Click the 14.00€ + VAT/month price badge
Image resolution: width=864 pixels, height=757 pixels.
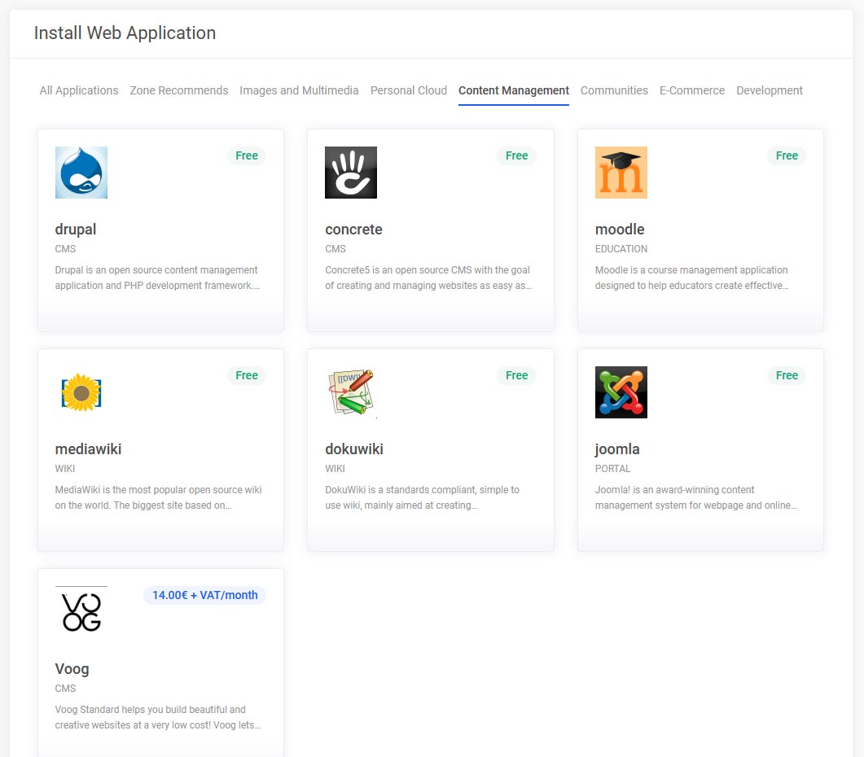[204, 595]
